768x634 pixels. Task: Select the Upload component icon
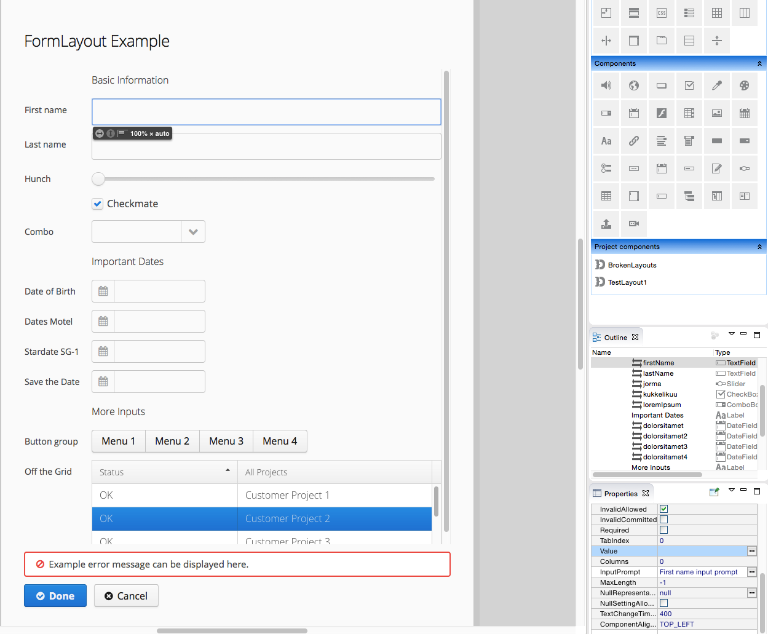coord(606,224)
